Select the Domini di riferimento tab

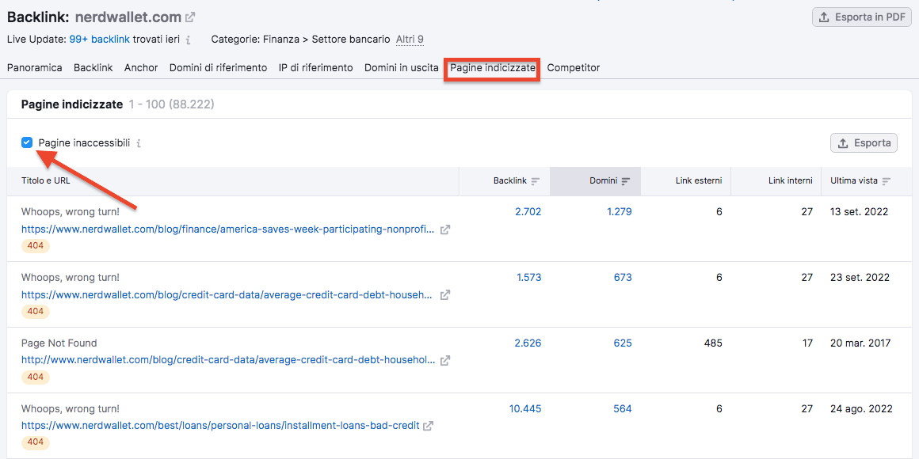tap(218, 68)
